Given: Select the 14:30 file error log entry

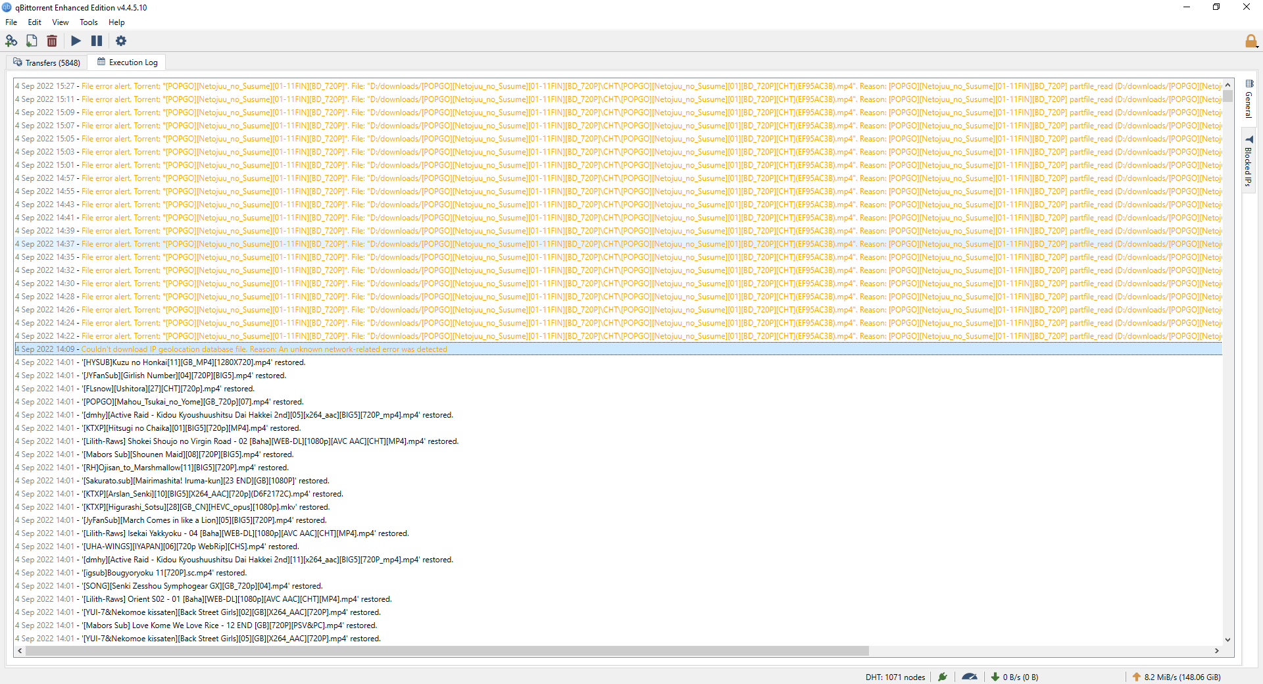Looking at the screenshot, I should 618,283.
